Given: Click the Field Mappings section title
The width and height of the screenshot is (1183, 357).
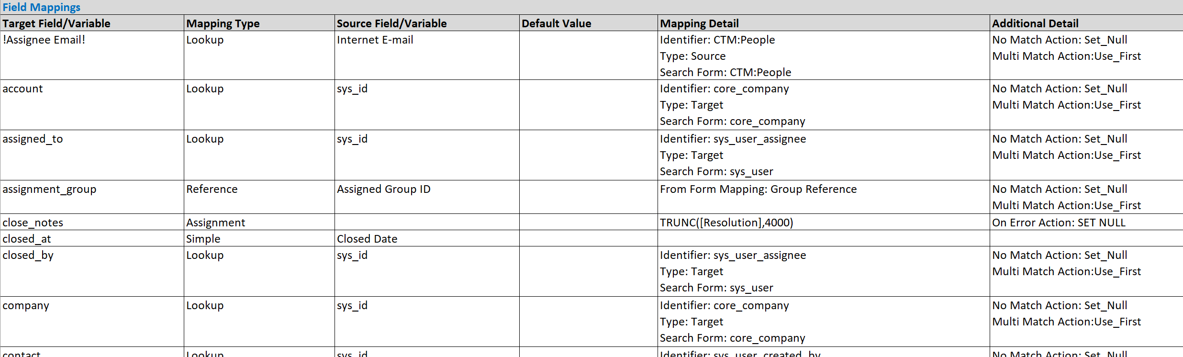Looking at the screenshot, I should [x=41, y=7].
